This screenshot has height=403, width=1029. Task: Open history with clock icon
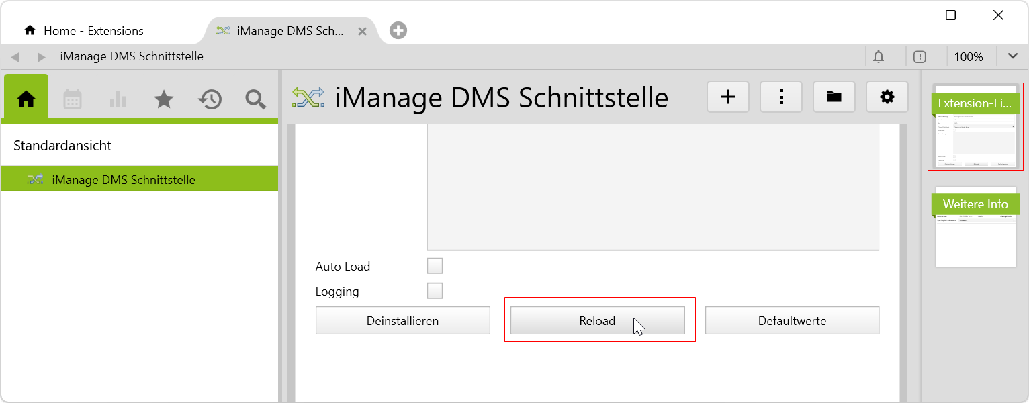[x=210, y=100]
